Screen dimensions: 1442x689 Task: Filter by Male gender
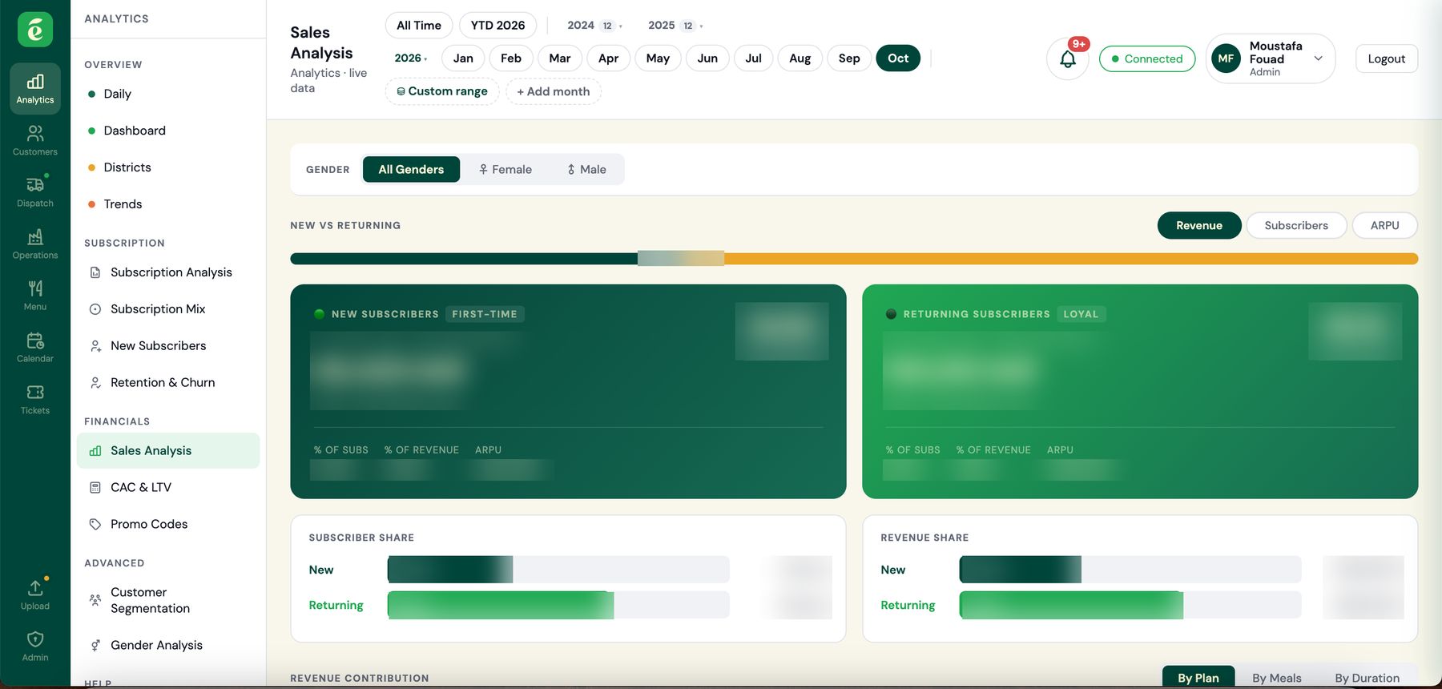(586, 169)
